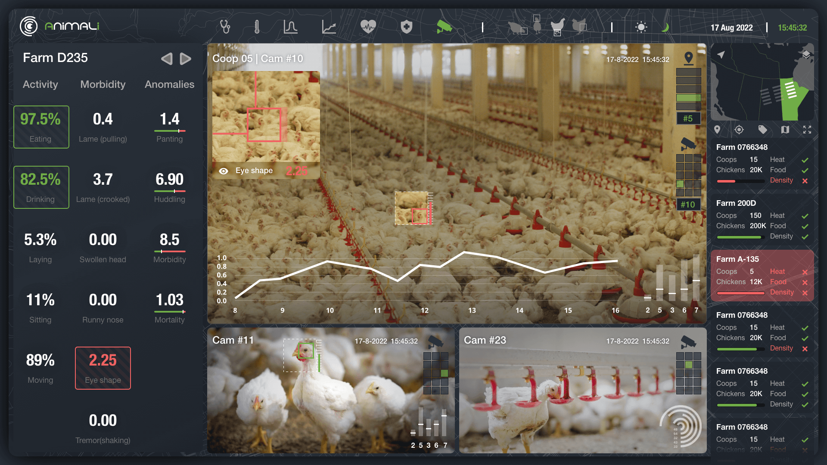Click the #10 camera label
Screen dimensions: 827x465
pyautogui.click(x=688, y=205)
